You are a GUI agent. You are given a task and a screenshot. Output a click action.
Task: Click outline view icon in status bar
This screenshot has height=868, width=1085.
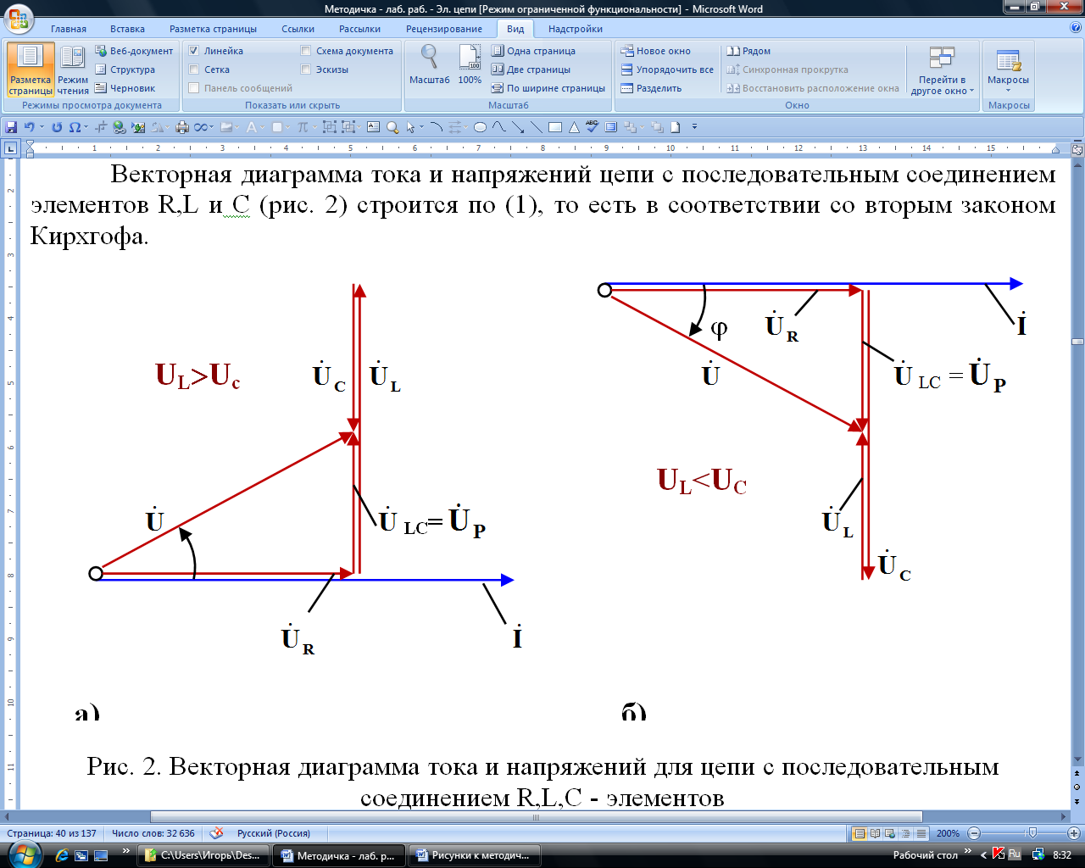(x=905, y=833)
